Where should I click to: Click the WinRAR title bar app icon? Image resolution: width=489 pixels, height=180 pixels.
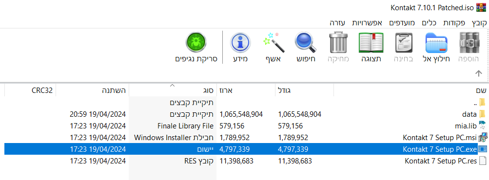click(482, 7)
